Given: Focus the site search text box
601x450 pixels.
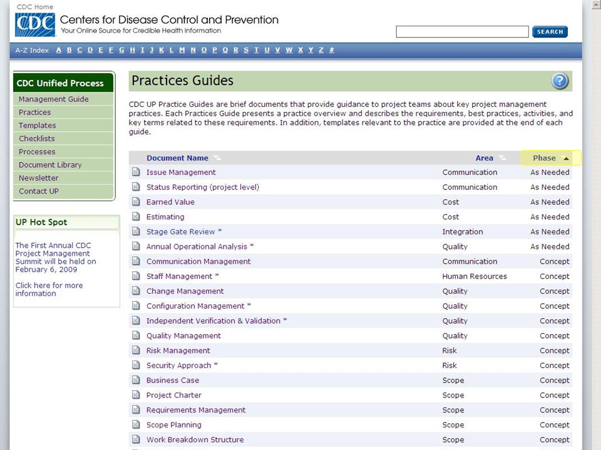Looking at the screenshot, I should [462, 32].
